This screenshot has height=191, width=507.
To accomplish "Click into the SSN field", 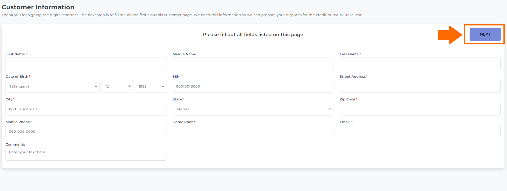I will click(253, 86).
